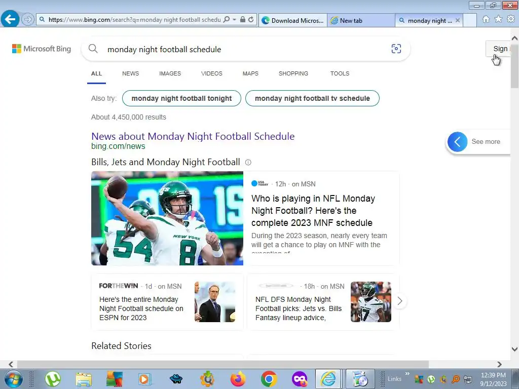Open the Windows Start button
This screenshot has height=389, width=519.
[14, 379]
